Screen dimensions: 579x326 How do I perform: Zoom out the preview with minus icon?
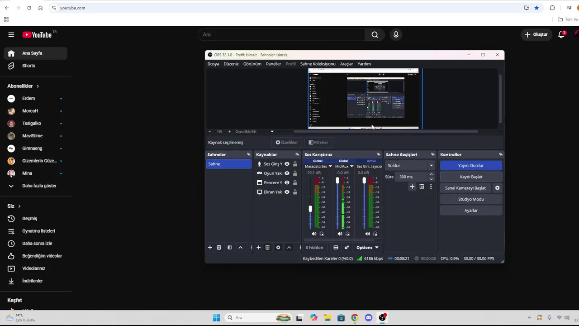209,131
